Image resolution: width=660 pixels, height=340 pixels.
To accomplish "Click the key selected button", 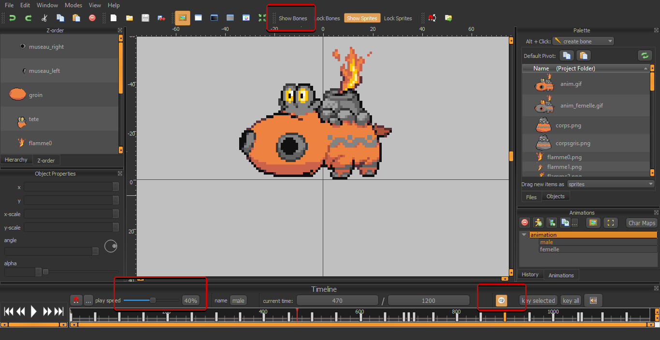I will (x=539, y=300).
